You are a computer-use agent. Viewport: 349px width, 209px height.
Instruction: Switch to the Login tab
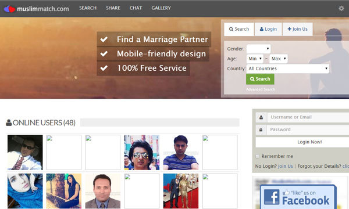(268, 29)
